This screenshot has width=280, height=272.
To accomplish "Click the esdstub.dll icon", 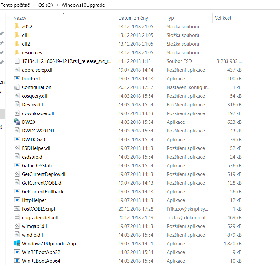I will (17, 157).
